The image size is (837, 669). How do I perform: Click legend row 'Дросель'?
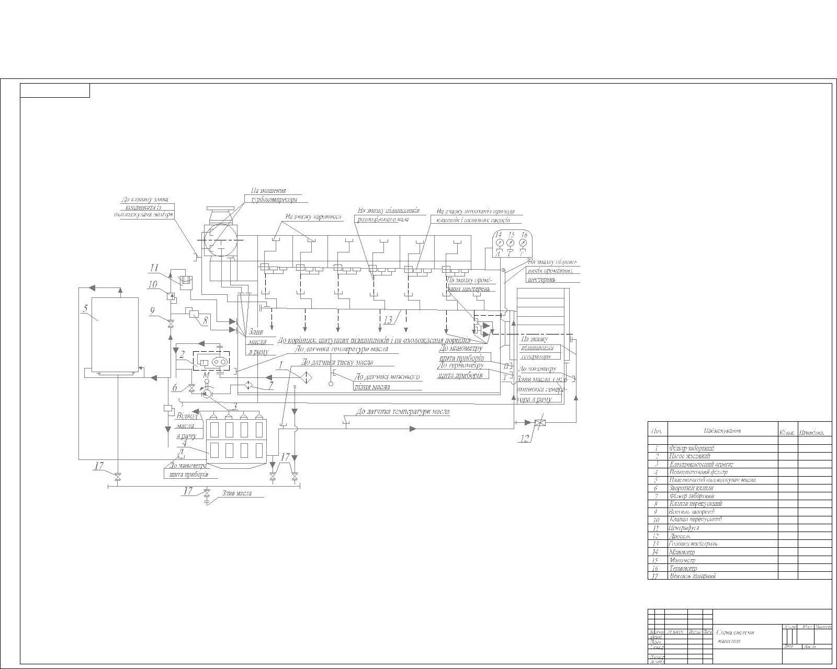(x=740, y=536)
